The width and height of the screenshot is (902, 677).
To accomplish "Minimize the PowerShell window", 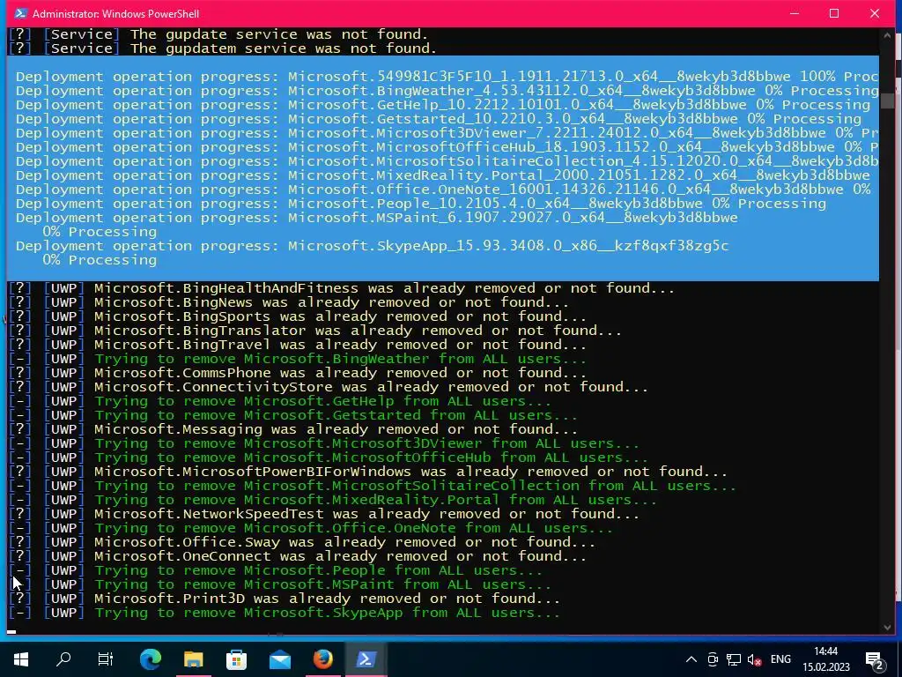I will pos(795,13).
